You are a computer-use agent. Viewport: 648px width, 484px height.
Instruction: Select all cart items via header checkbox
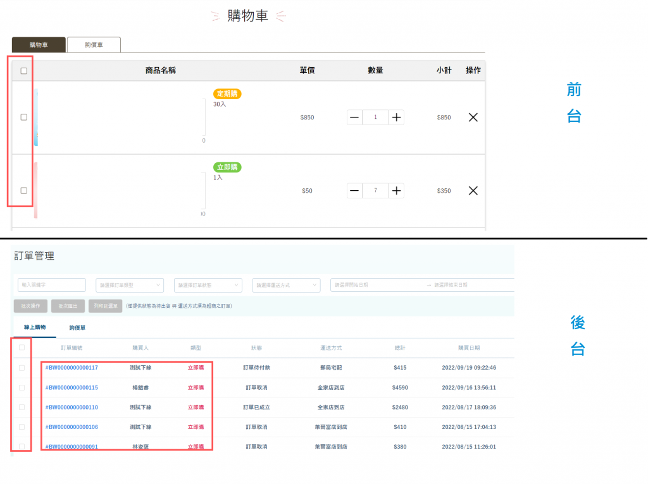pyautogui.click(x=24, y=71)
